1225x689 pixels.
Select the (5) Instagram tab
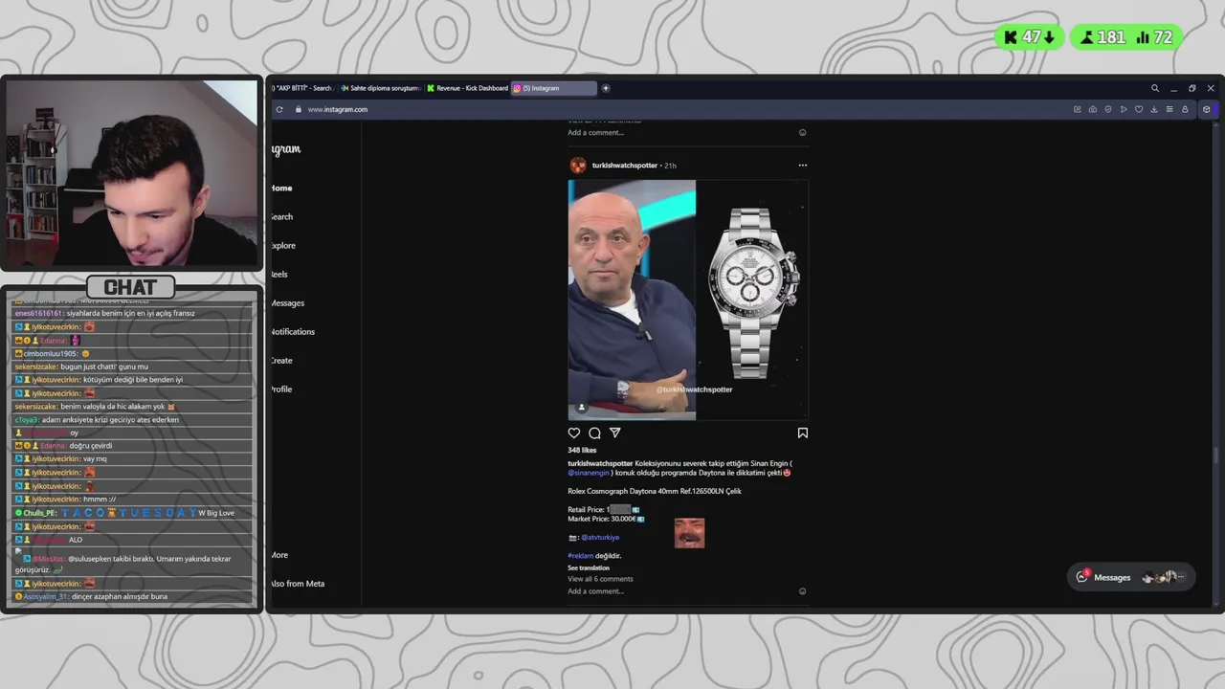click(554, 88)
